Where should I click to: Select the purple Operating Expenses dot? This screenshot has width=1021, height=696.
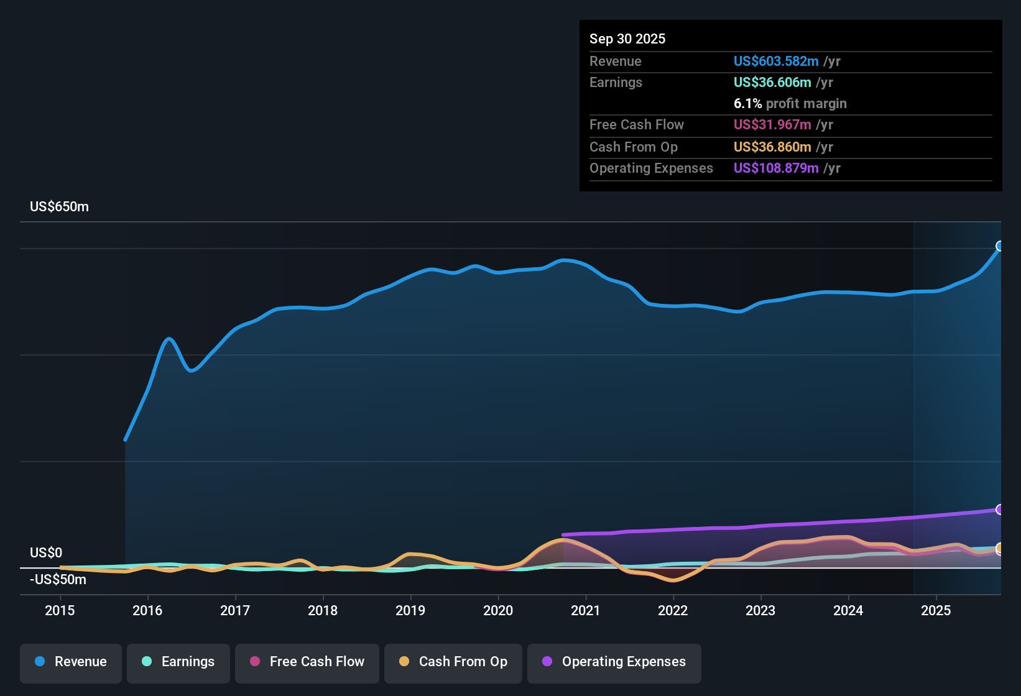click(547, 662)
